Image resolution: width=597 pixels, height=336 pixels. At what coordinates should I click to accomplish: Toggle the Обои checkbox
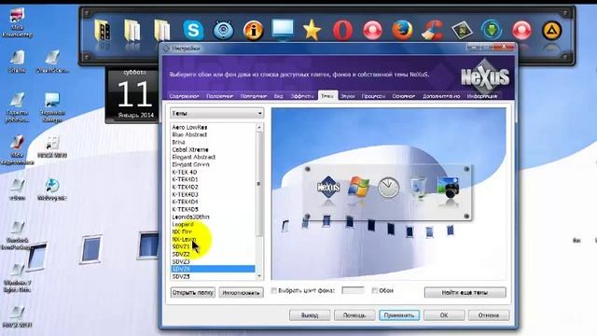click(375, 290)
